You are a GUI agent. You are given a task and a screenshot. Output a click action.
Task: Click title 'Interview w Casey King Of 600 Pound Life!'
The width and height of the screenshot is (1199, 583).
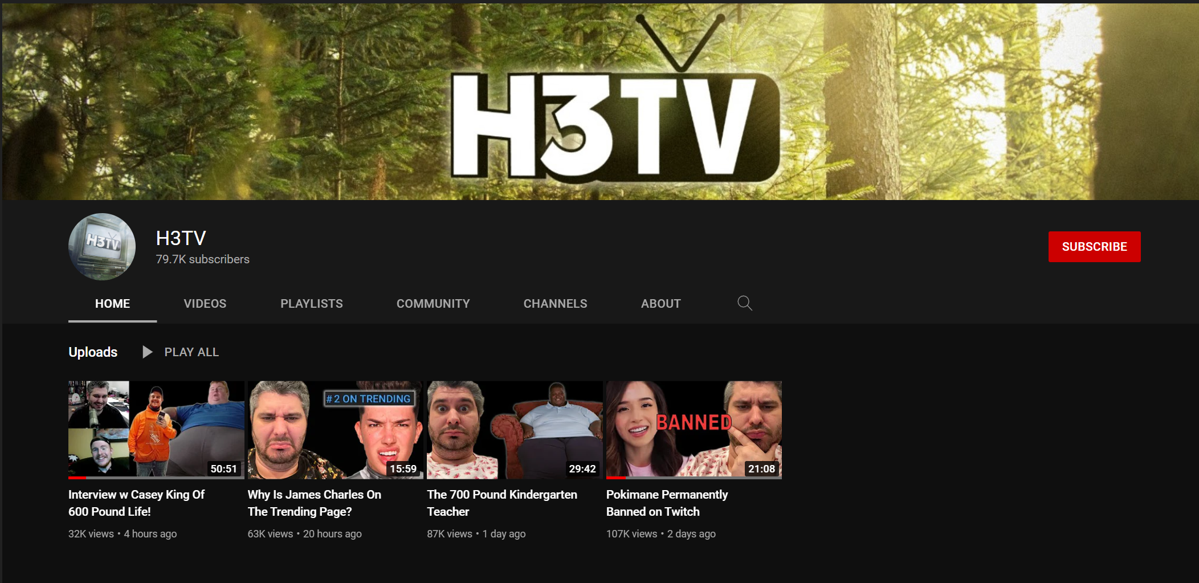[x=137, y=503]
